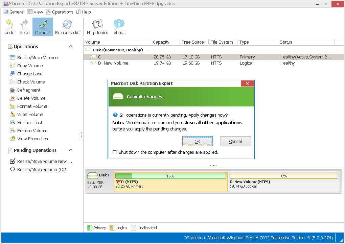This screenshot has width=345, height=244.
Task: Click pending Resize/Move volume (C:) status icon
Action: pos(12,169)
